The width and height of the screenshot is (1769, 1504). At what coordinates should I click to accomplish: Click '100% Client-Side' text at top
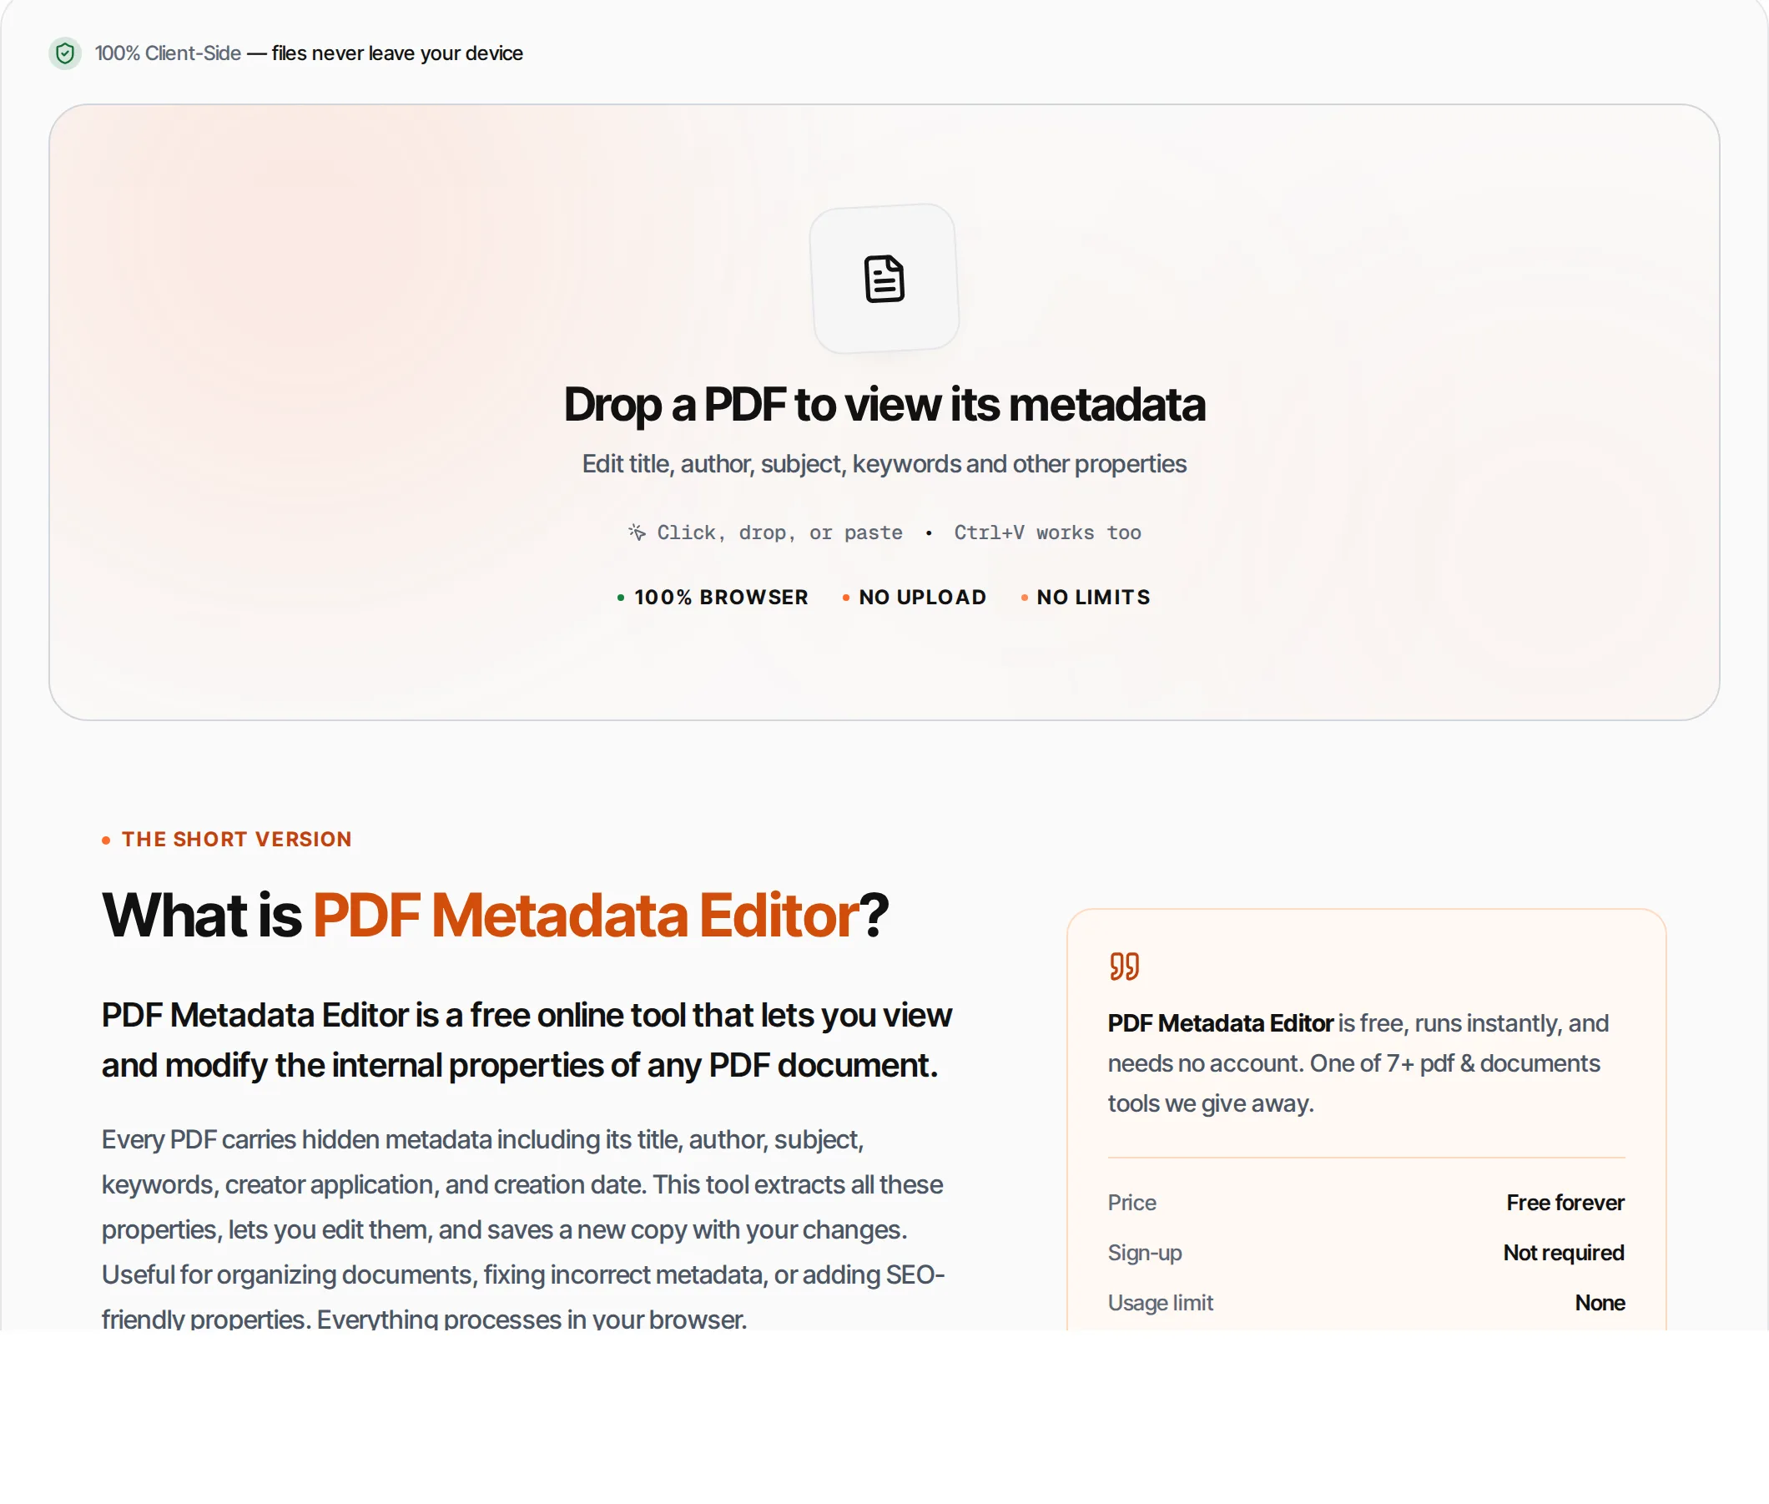pyautogui.click(x=168, y=53)
